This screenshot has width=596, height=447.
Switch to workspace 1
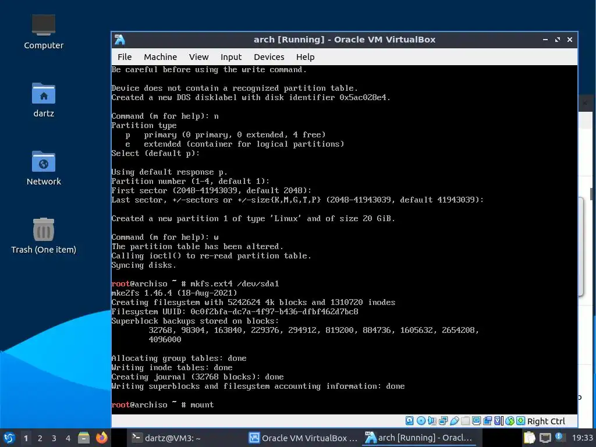point(26,438)
